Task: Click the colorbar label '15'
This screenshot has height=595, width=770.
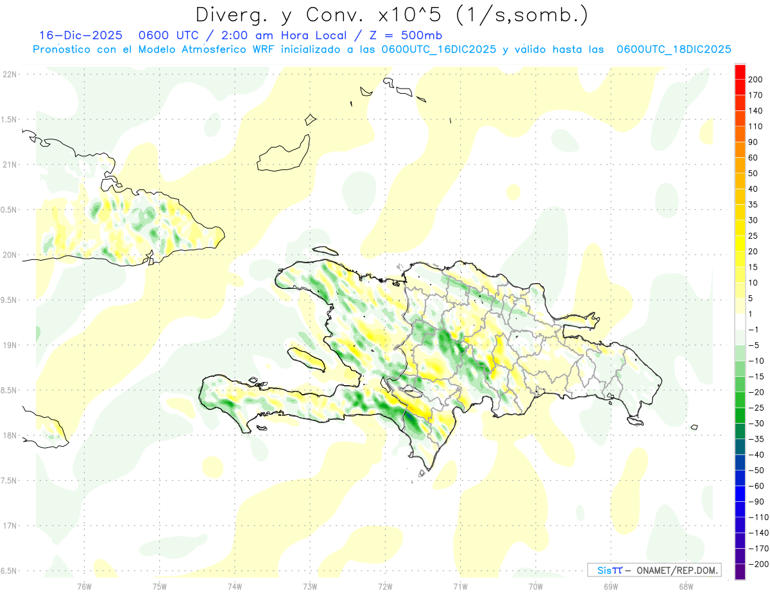Action: 754,268
